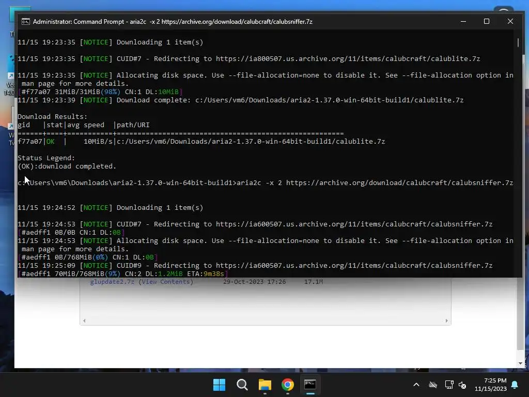The image size is (529, 397).
Task: Close the Command Prompt window
Action: coord(510,21)
